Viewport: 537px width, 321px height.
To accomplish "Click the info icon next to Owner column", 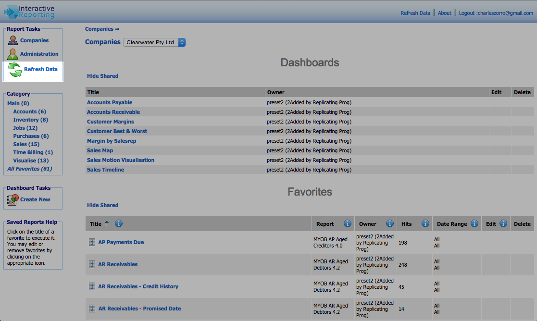I will coord(390,223).
